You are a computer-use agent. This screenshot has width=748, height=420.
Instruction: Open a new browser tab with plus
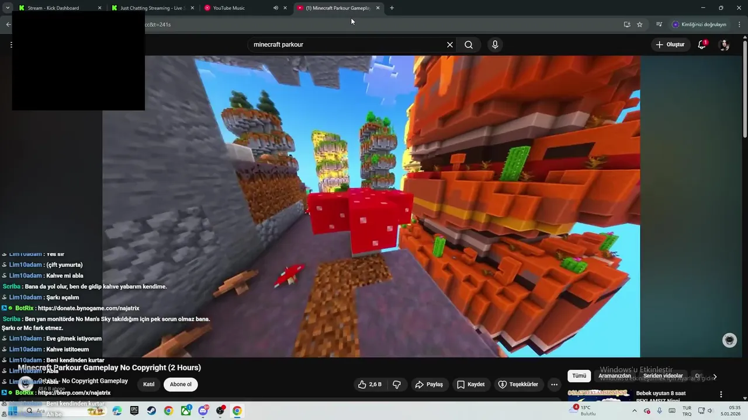(x=392, y=8)
